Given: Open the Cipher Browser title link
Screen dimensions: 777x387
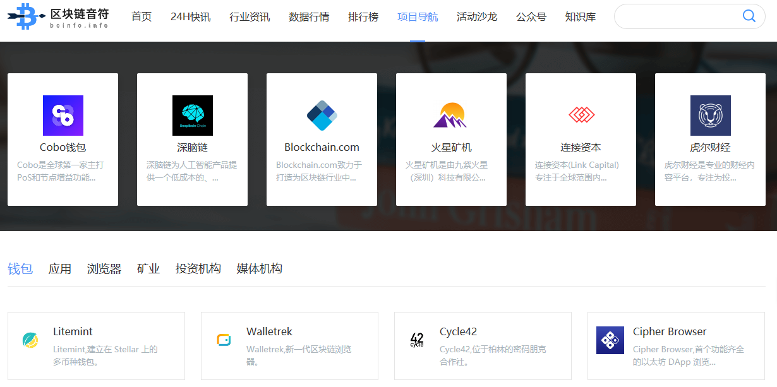Looking at the screenshot, I should [670, 332].
